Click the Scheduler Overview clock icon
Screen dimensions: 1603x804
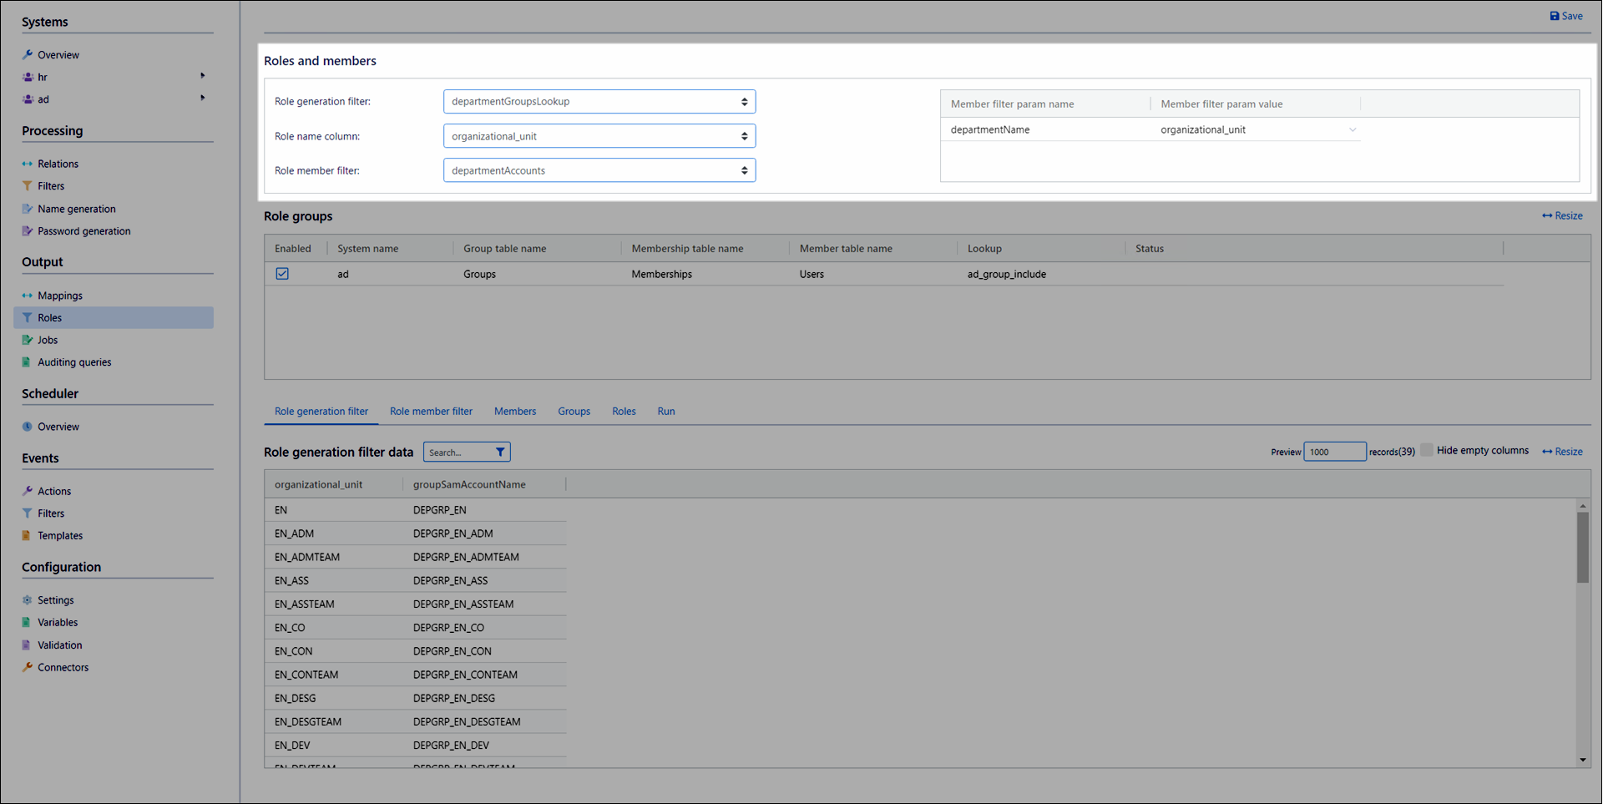(28, 427)
